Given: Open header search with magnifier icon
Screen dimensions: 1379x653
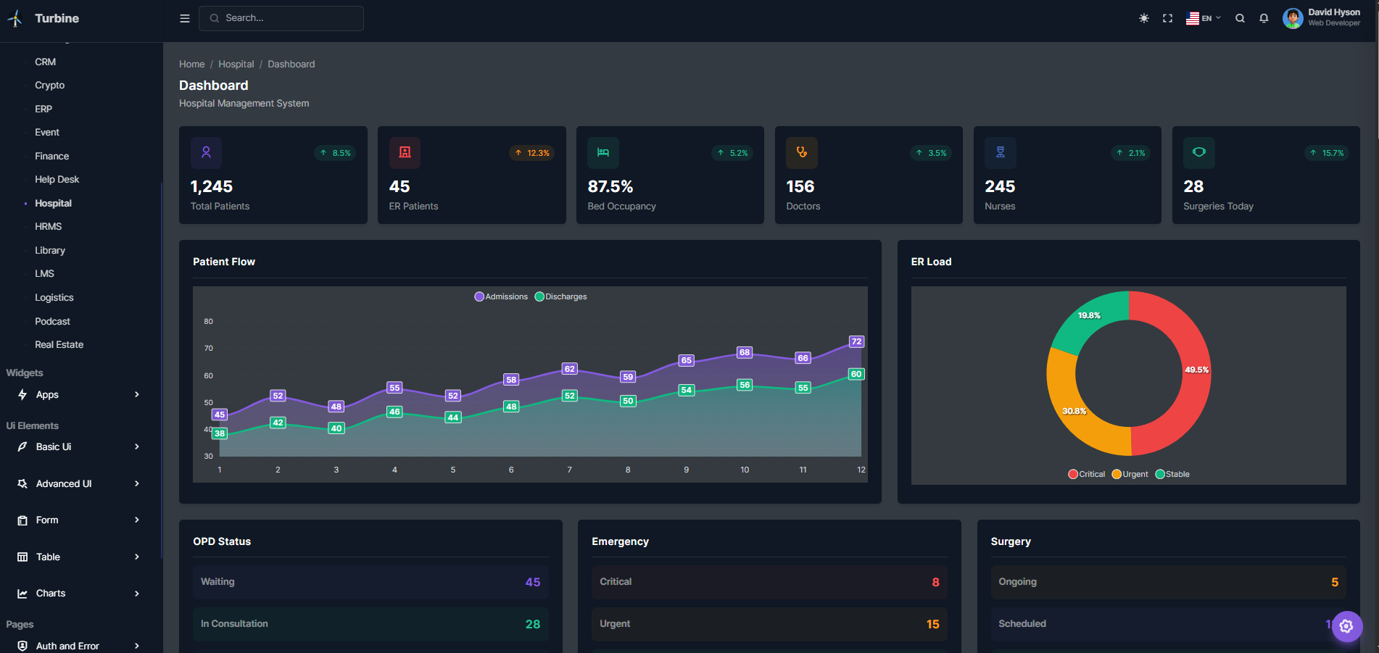Looking at the screenshot, I should click(x=1240, y=18).
